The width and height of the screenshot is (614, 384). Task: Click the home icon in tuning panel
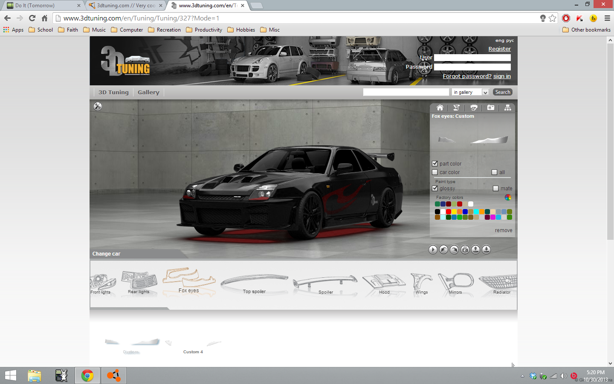coord(440,108)
